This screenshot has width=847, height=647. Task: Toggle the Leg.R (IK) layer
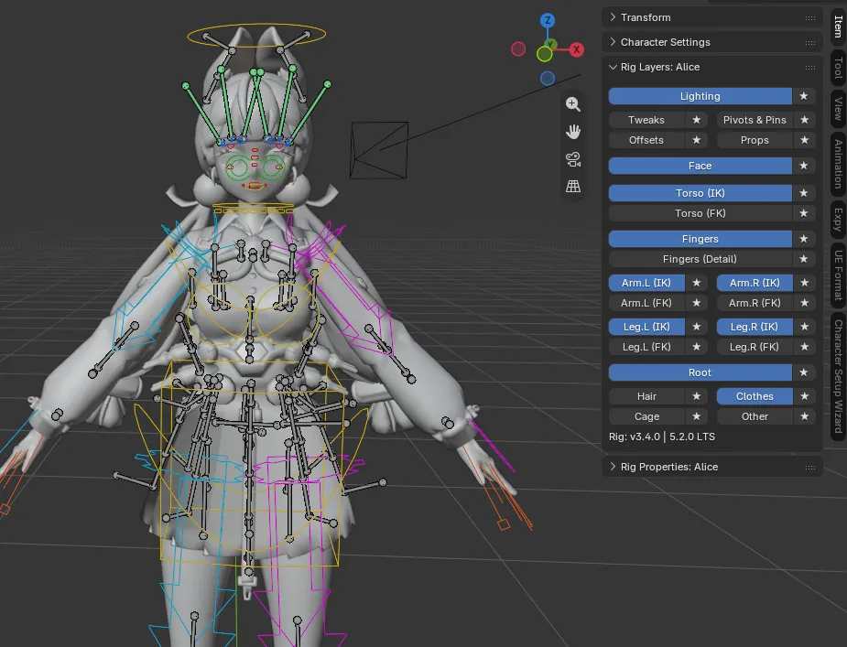(755, 327)
